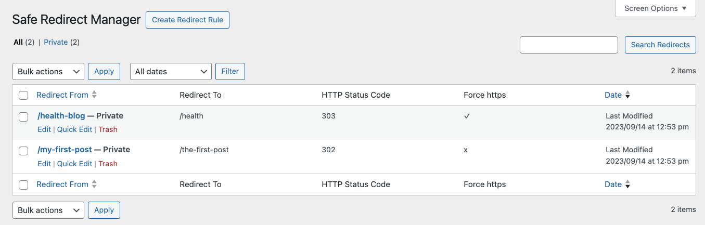The width and height of the screenshot is (705, 225).
Task: Click the Filter button
Action: pyautogui.click(x=230, y=72)
